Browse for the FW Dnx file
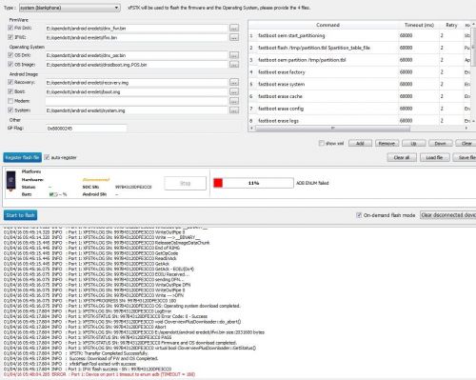This screenshot has width=476, height=380. pyautogui.click(x=234, y=28)
